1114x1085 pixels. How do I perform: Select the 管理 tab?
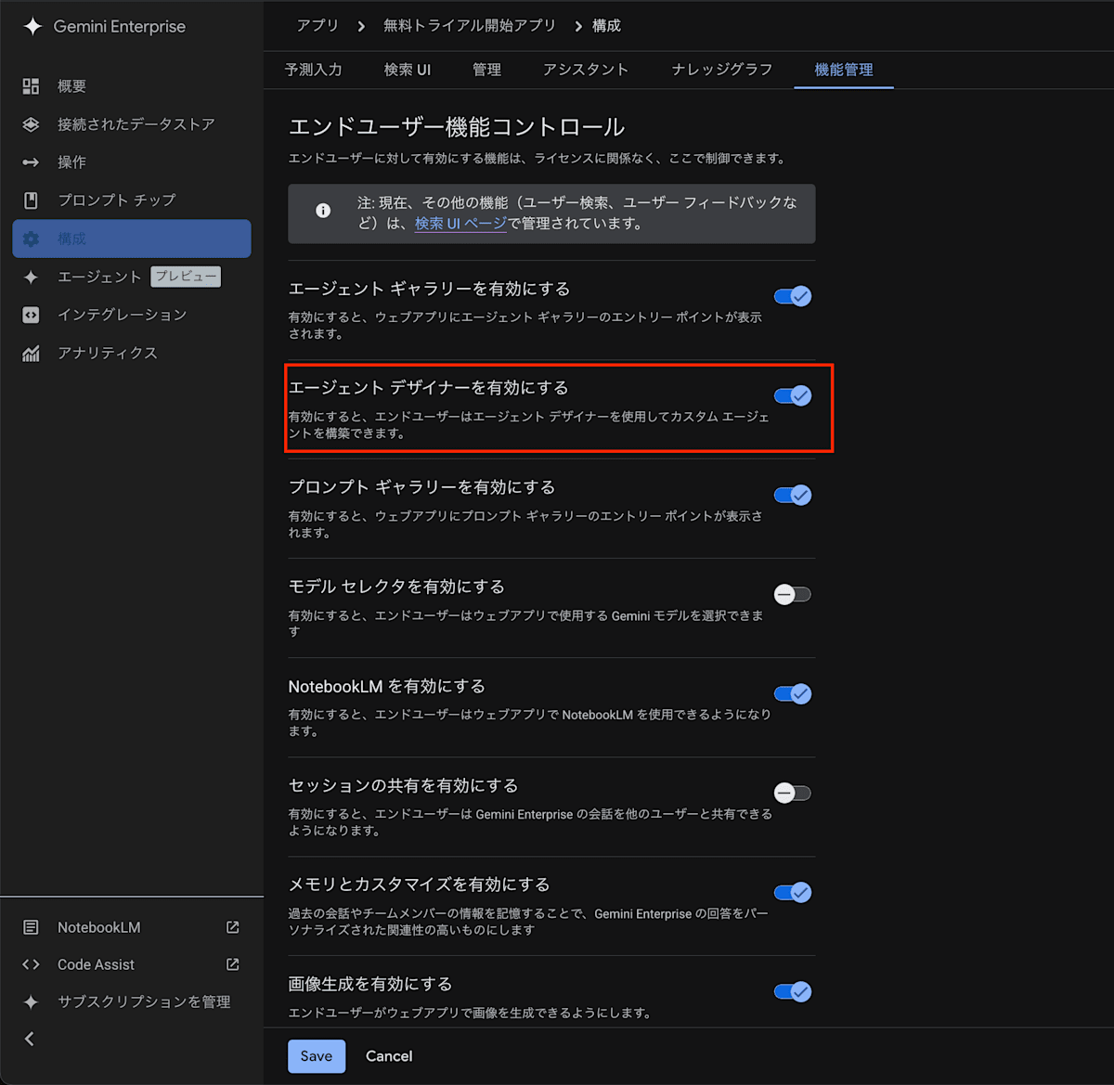(486, 70)
